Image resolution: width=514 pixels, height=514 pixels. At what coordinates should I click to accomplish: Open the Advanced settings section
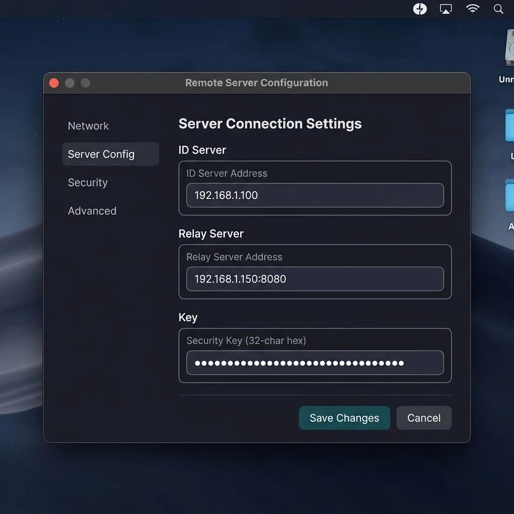(x=92, y=211)
